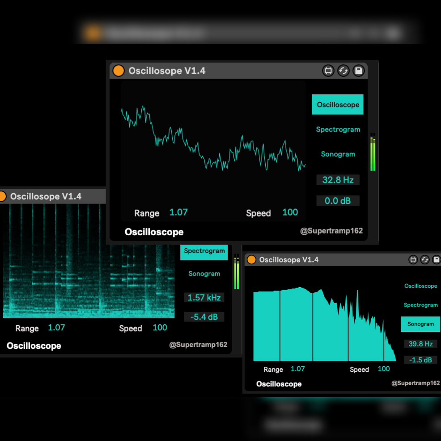Choose Oscilloscope mode in the bottom-right device
Screen dimensions: 441x441
420,286
